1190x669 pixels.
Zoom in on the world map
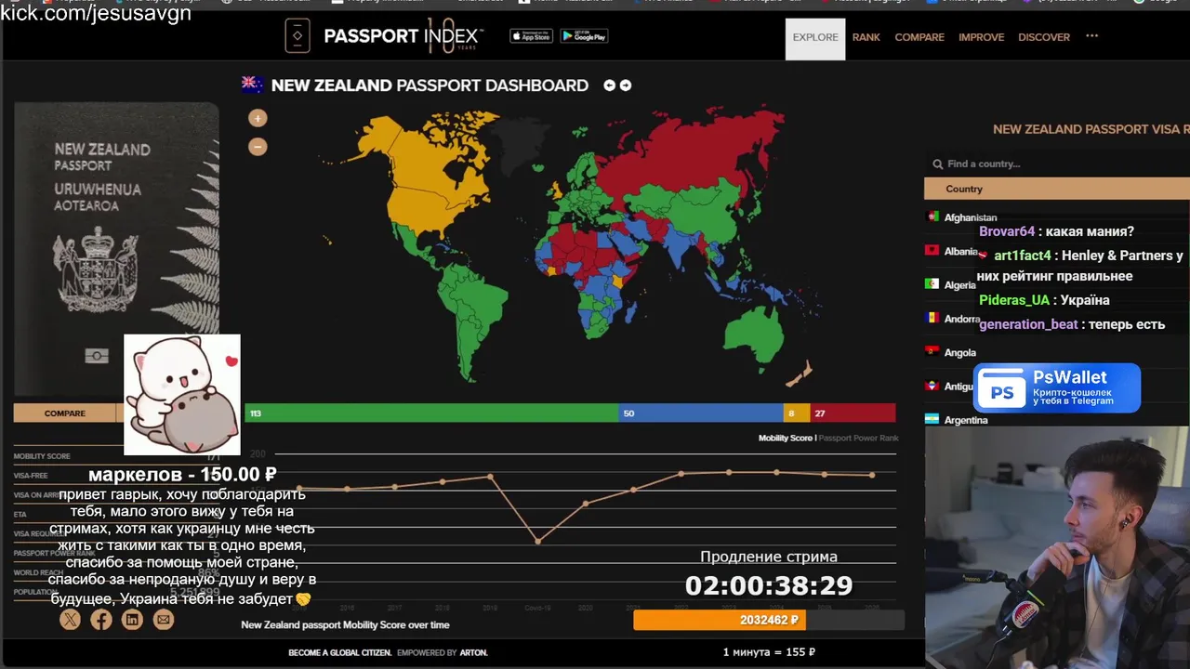258,118
